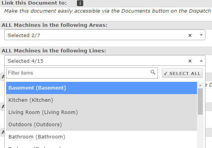This screenshot has height=148, width=212.
Task: Click the scrollbar track below the thumb
Action: pyautogui.click(x=200, y=131)
